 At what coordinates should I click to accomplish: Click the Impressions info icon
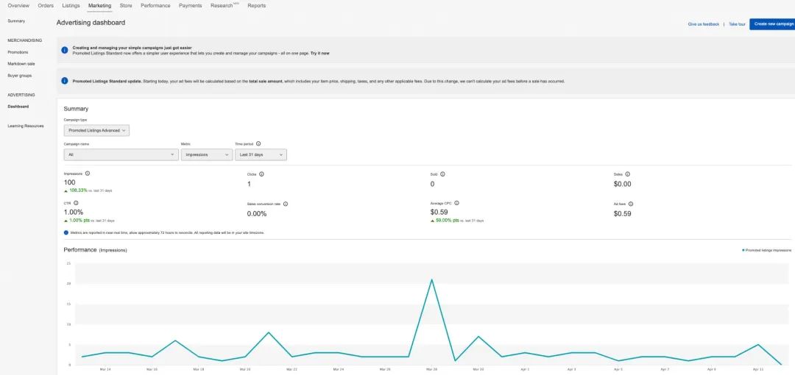[88, 174]
